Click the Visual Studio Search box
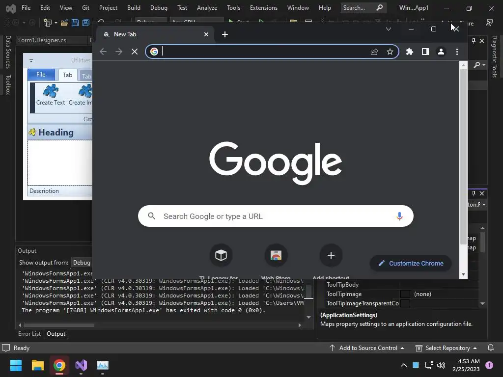This screenshot has width=503, height=377. pos(363,8)
